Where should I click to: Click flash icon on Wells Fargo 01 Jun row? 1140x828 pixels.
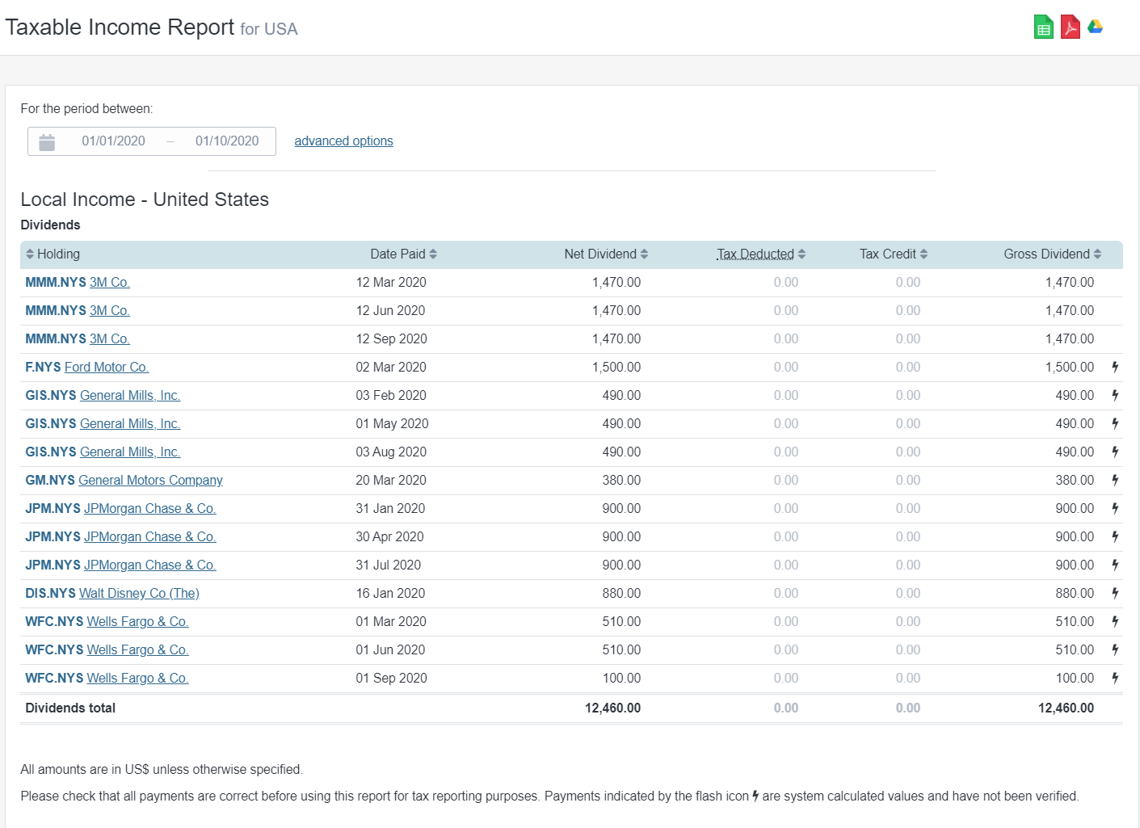tap(1115, 649)
